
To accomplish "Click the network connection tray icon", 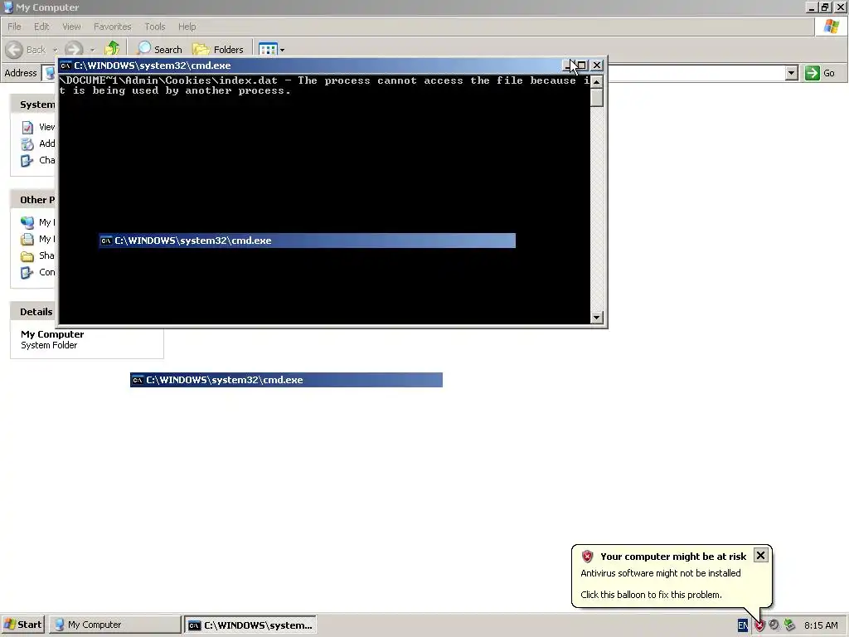I will (x=789, y=625).
